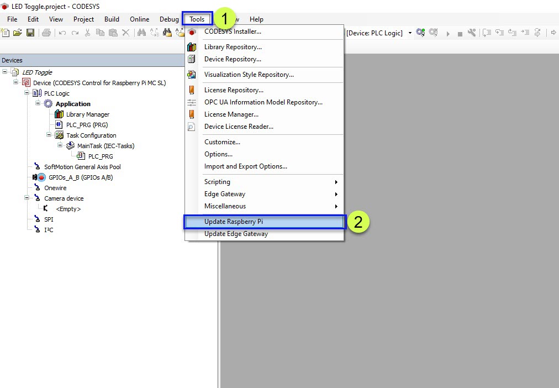Click the New project toolbar icon
Screen dimensions: 559x388
(6, 33)
